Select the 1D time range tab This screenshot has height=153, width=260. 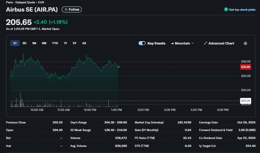[x=15, y=43]
